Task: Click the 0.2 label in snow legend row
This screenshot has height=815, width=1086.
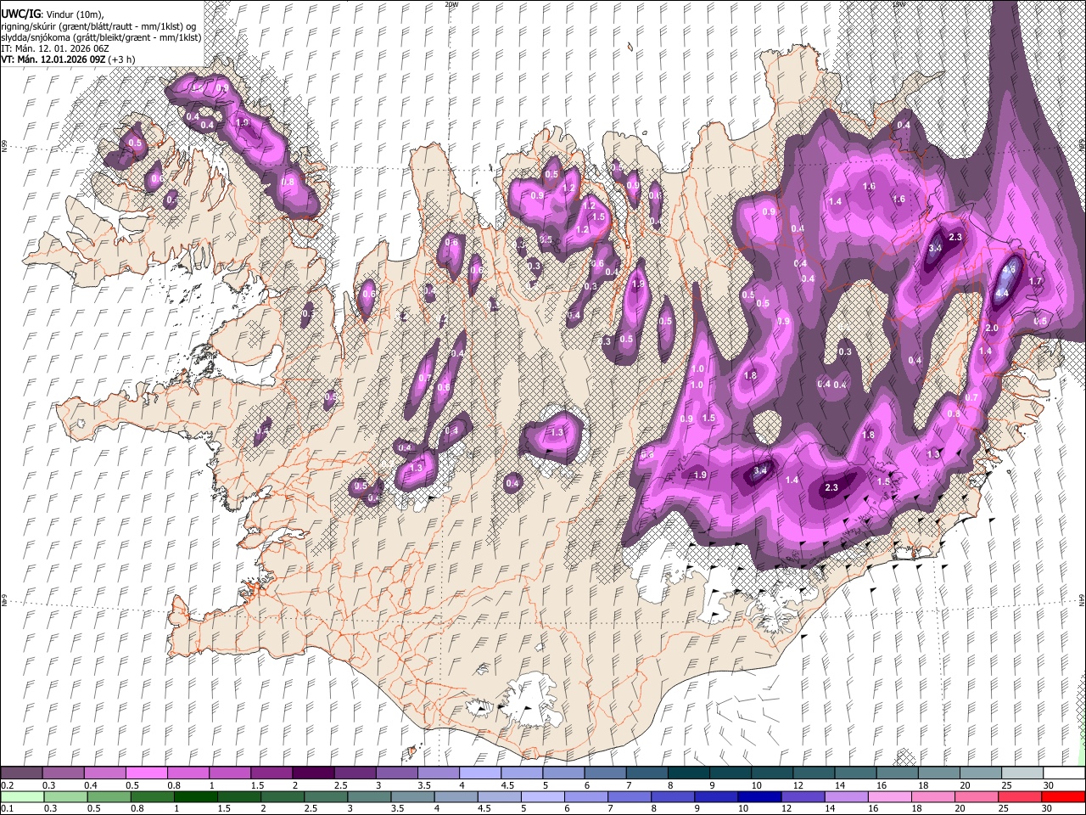Action: tap(6, 785)
